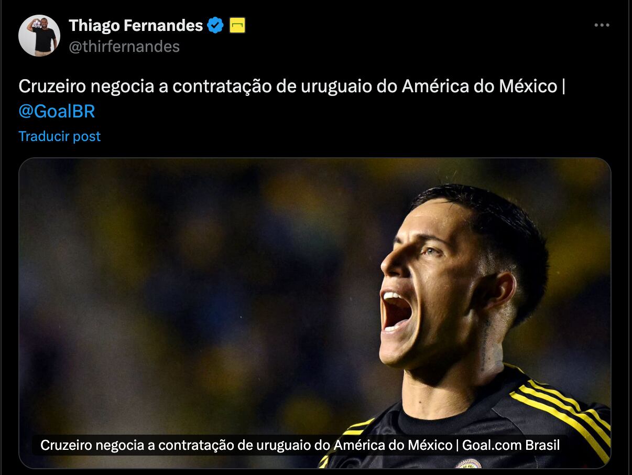This screenshot has width=632, height=475.
Task: Click the team crest on the player's jersey
Action: (x=468, y=464)
